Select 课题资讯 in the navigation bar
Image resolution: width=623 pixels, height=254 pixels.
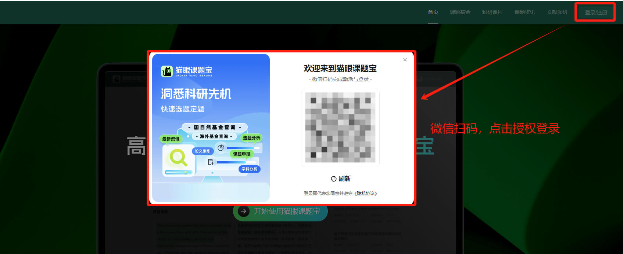[x=524, y=12]
